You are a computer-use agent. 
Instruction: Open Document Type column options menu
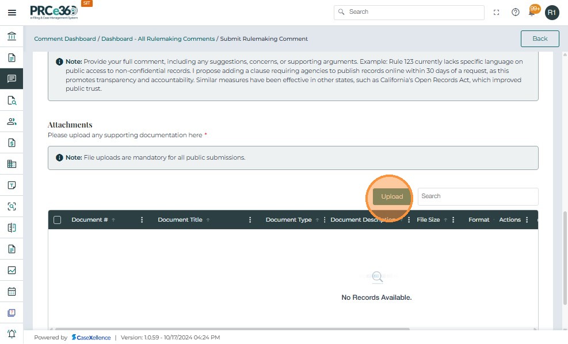click(x=325, y=220)
